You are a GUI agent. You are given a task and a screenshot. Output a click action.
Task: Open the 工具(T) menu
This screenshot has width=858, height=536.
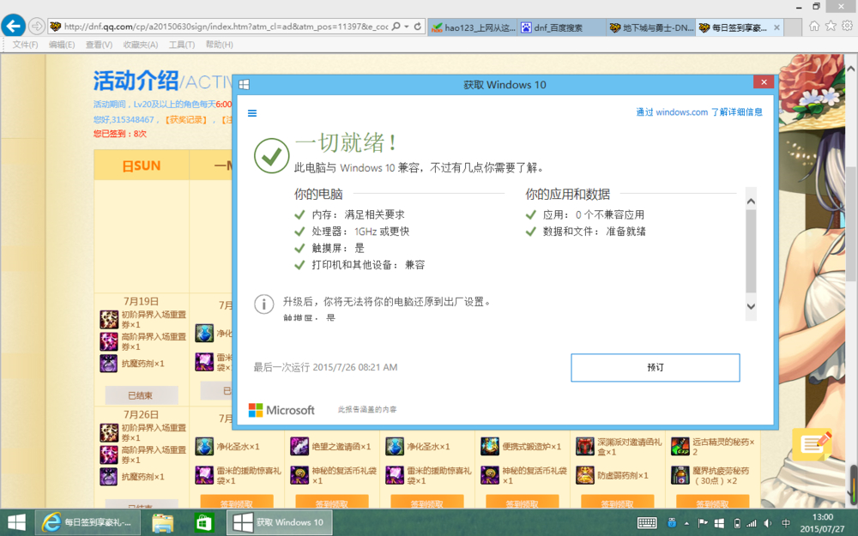tap(182, 45)
